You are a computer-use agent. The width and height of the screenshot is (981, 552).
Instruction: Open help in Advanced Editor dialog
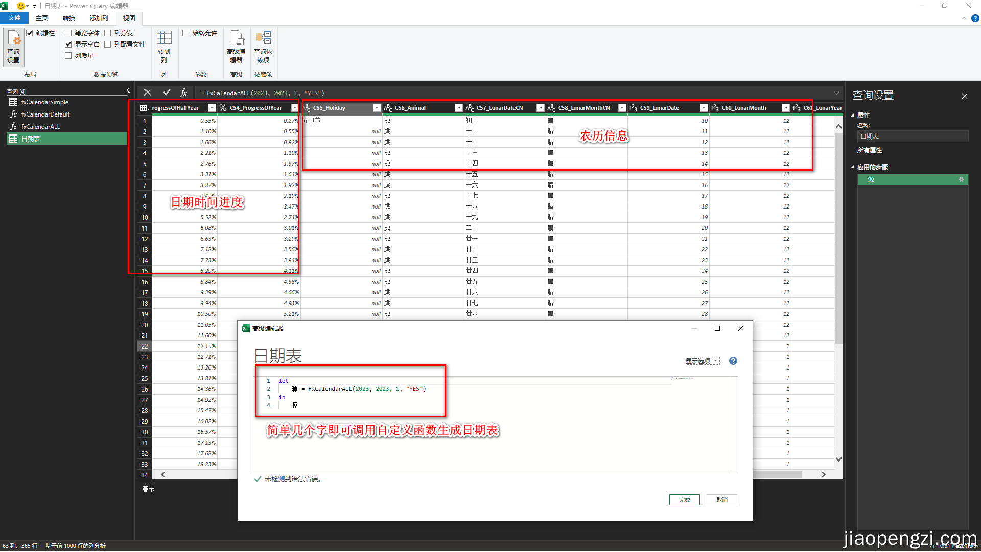pos(733,361)
